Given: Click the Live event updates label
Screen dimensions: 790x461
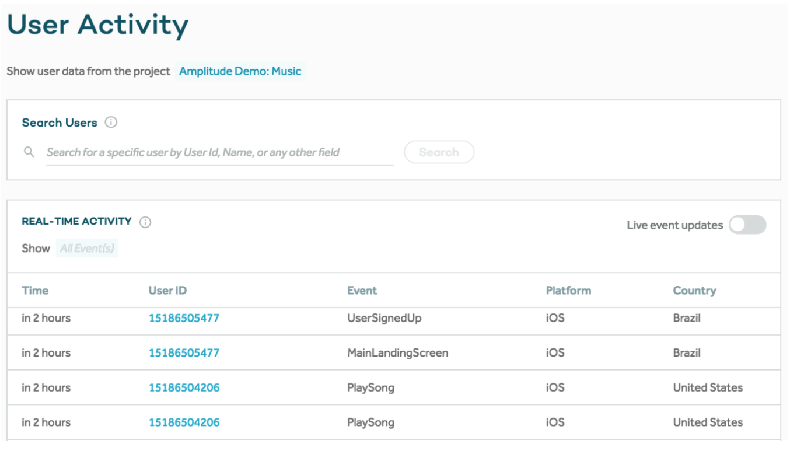Looking at the screenshot, I should (674, 225).
